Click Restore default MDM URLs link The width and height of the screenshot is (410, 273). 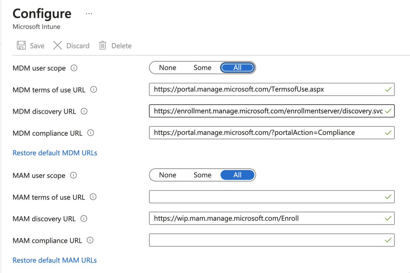(55, 153)
